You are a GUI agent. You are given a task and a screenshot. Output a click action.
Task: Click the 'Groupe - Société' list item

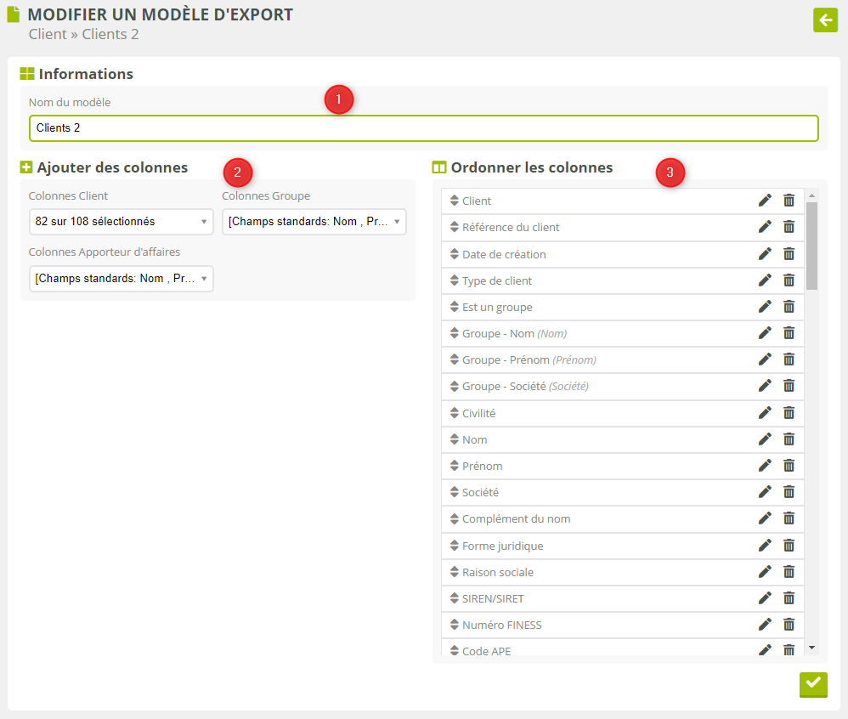(x=595, y=386)
